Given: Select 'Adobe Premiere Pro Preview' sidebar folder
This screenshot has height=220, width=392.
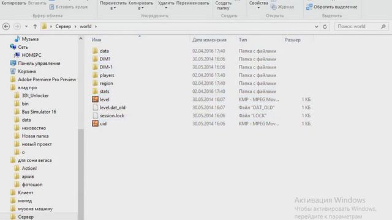Looking at the screenshot, I should [x=47, y=79].
